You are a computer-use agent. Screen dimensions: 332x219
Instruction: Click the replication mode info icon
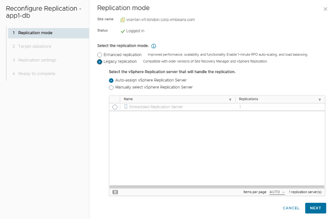[154, 46]
